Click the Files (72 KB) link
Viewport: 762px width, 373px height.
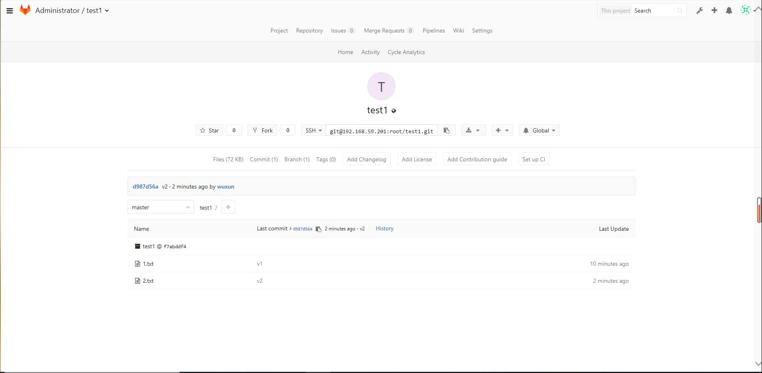[x=228, y=159]
